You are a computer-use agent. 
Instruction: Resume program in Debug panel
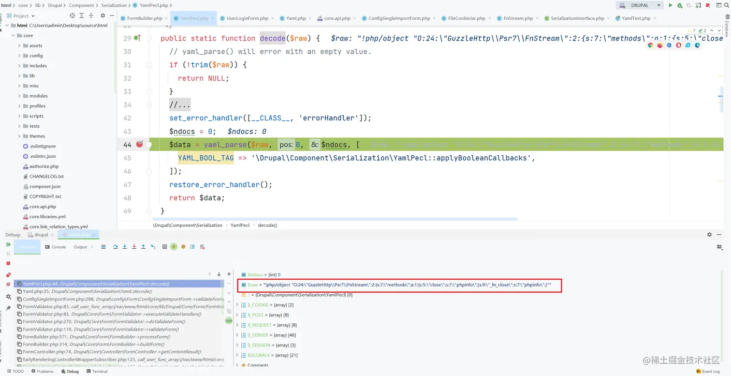click(x=8, y=245)
